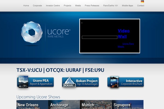The image size is (164, 109).
Task: Click the Video Wall link
Action: [x=124, y=34]
